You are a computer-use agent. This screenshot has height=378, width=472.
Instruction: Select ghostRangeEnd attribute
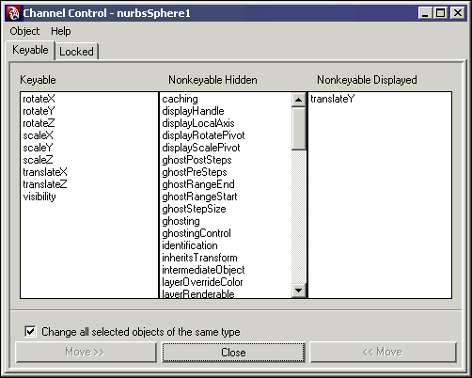point(198,184)
